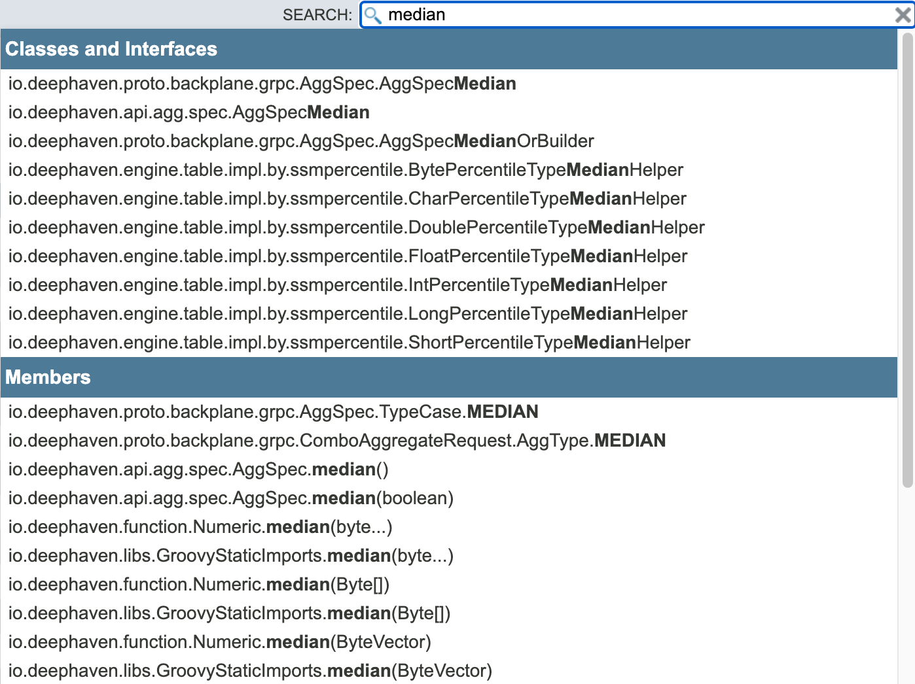915x684 pixels.
Task: Select the FloatPercentileTypeMedianHelper entry
Action: point(347,256)
